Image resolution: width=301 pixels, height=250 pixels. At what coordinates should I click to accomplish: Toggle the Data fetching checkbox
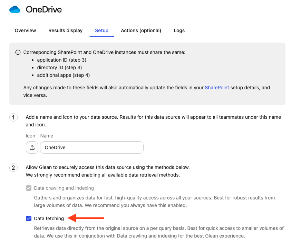(x=29, y=218)
